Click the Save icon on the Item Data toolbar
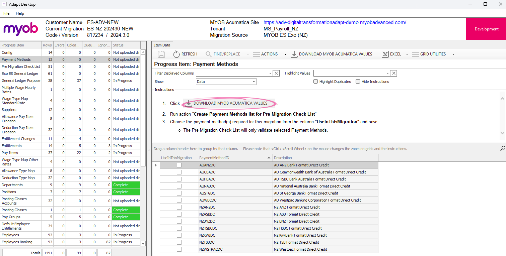The height and width of the screenshot is (256, 506). 161,54
